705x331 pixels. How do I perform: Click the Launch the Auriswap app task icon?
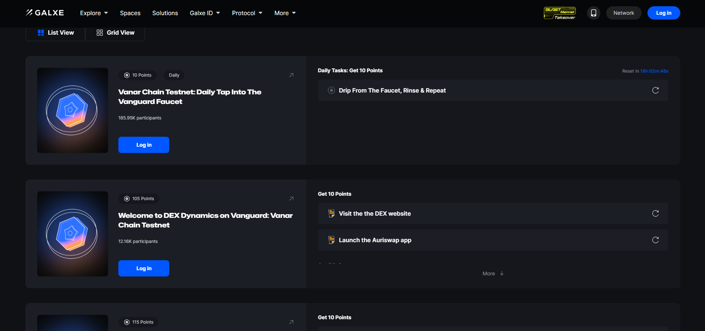[x=331, y=240]
